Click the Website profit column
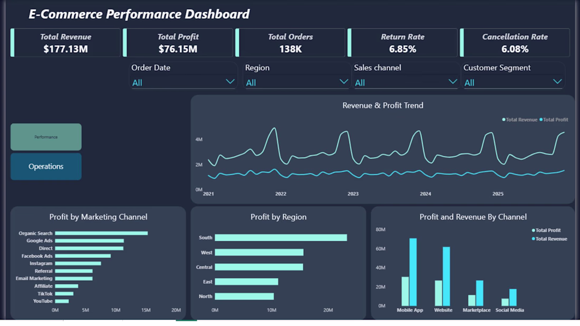The height and width of the screenshot is (326, 580). (x=439, y=293)
